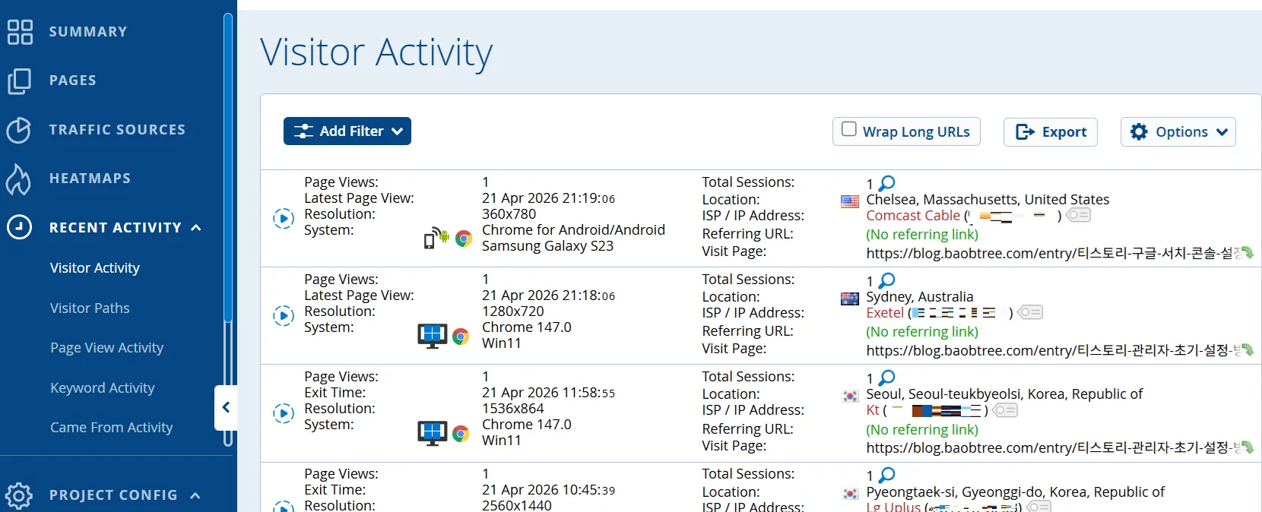Click the Recent Activity clock icon
The image size is (1262, 512).
[19, 227]
